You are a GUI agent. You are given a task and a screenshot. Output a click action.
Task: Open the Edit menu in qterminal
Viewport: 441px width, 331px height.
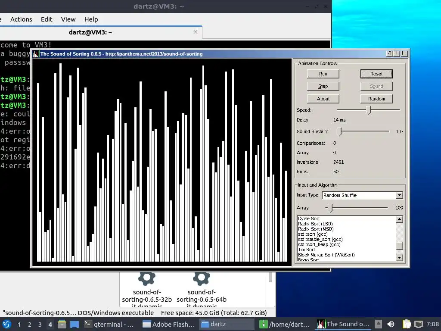coord(47,19)
